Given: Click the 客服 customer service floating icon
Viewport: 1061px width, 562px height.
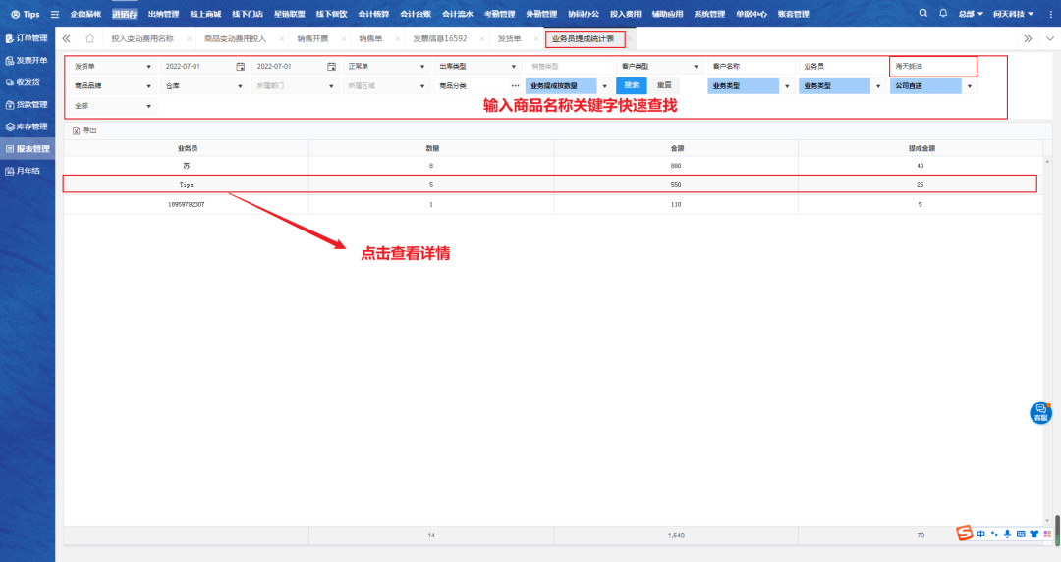Looking at the screenshot, I should (x=1040, y=413).
